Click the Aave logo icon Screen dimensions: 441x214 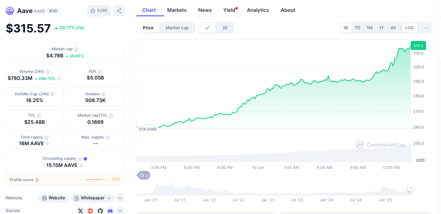click(x=10, y=11)
